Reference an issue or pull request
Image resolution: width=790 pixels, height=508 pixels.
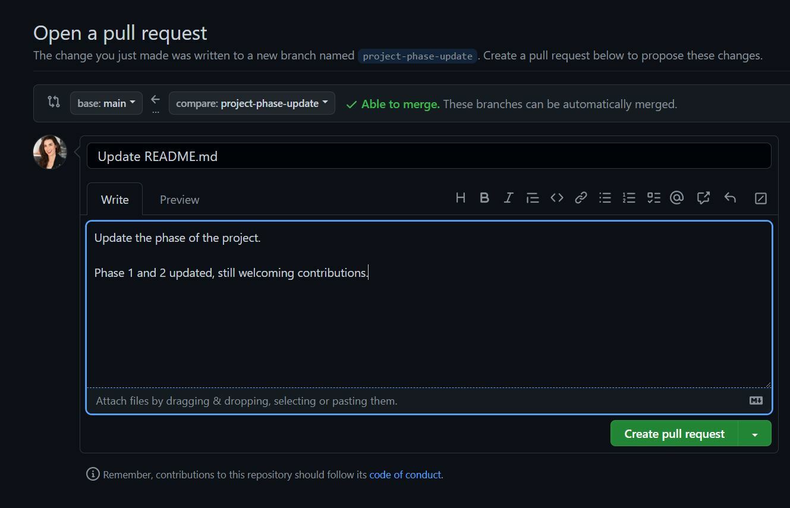(703, 198)
